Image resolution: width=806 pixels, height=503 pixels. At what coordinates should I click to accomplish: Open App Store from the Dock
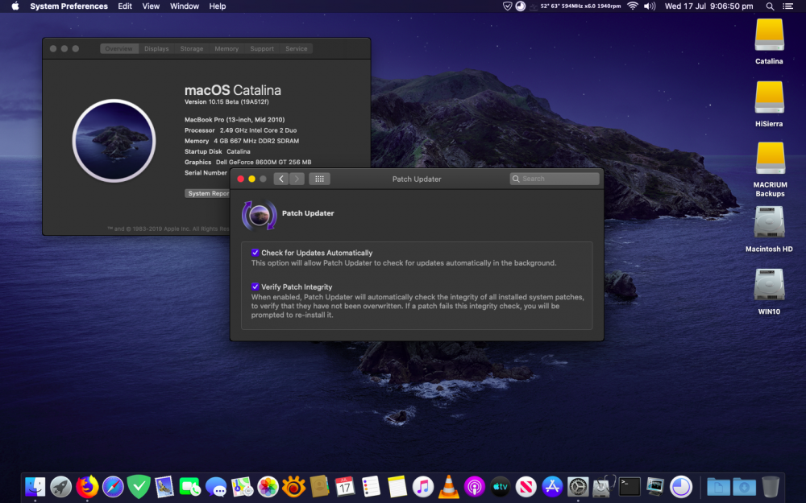point(552,487)
